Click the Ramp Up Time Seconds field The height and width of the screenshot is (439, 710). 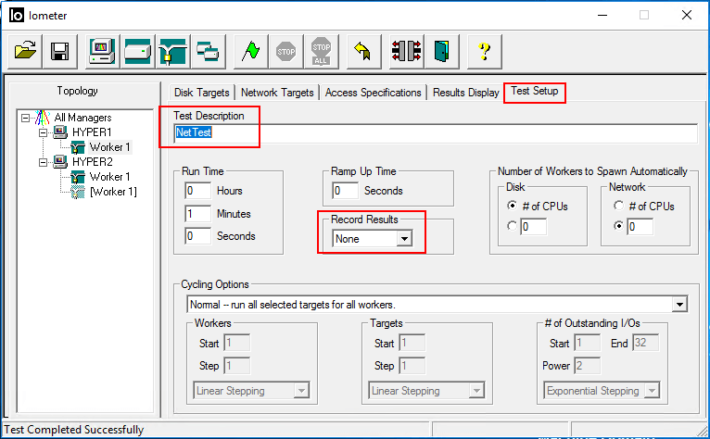(345, 191)
